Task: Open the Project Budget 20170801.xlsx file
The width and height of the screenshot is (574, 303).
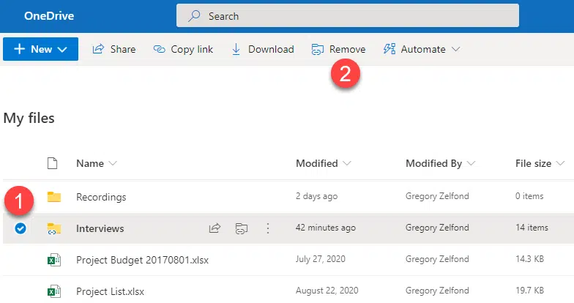Action: [x=135, y=259]
